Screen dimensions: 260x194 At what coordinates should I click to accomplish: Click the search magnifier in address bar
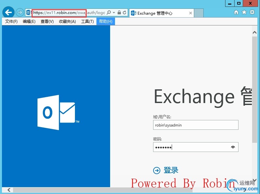click(108, 12)
